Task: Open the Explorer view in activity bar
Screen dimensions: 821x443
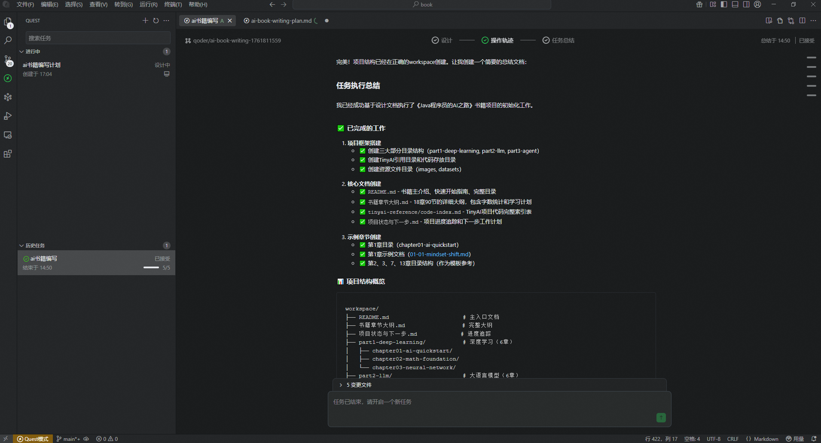Action: [8, 22]
